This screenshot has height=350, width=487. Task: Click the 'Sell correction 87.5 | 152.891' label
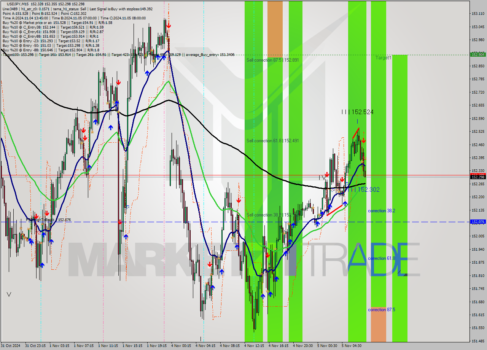pyautogui.click(x=272, y=60)
